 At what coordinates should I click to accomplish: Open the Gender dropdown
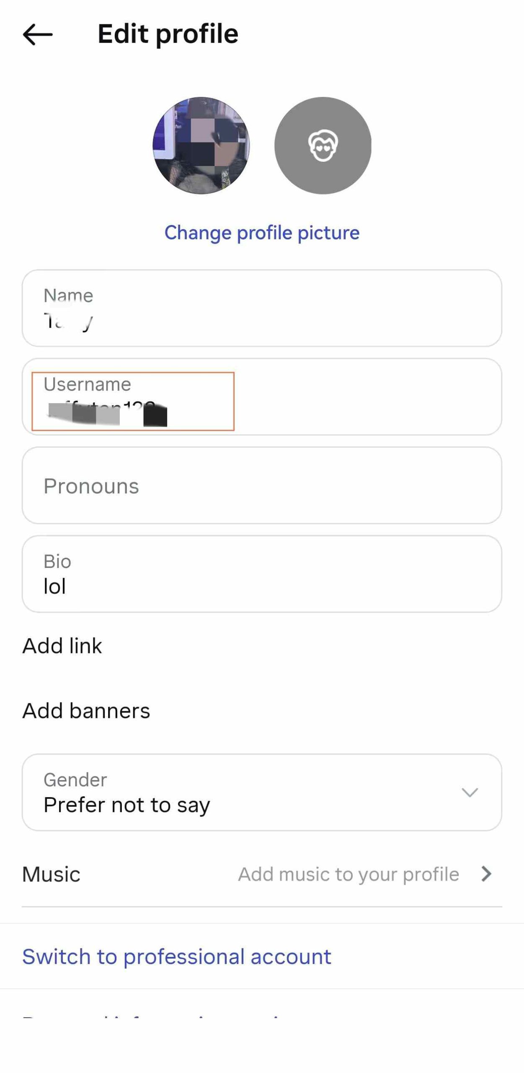(262, 792)
